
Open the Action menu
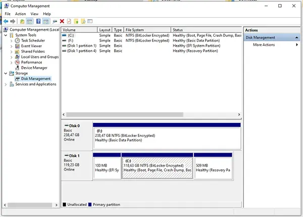(20, 14)
